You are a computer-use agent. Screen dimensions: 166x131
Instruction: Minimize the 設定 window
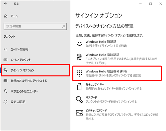[x=140, y=4]
